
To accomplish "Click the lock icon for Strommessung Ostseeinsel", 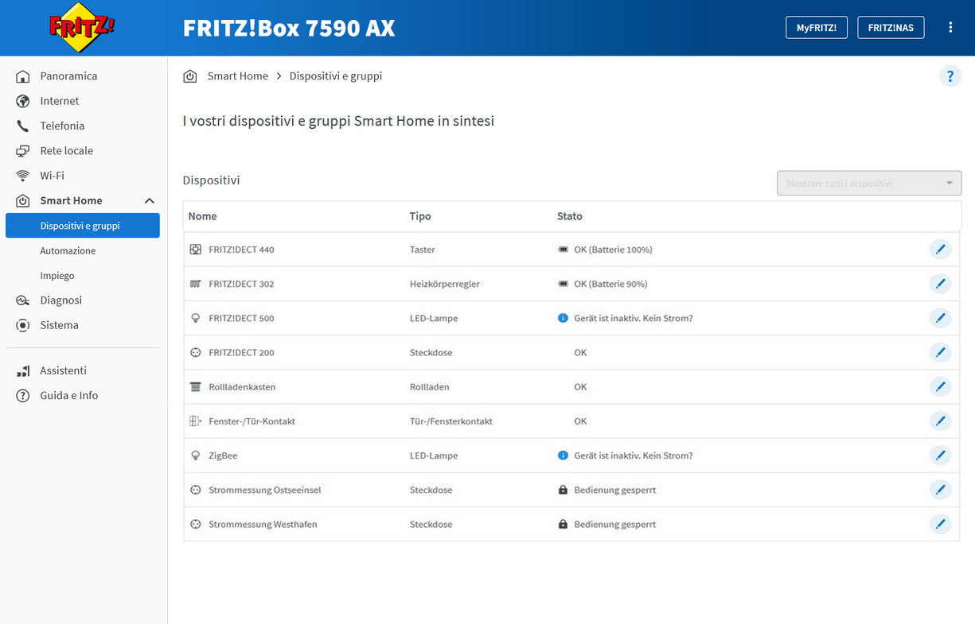I will pyautogui.click(x=564, y=490).
